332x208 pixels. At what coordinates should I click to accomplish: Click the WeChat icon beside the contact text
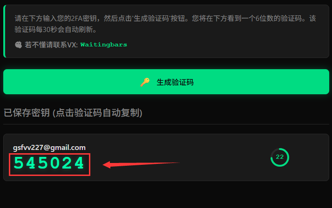coord(19,45)
